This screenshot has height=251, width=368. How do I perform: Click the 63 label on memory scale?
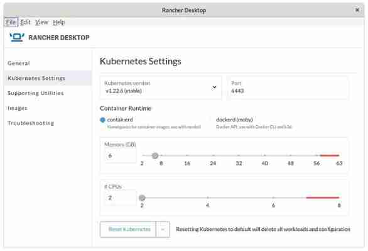pyautogui.click(x=339, y=164)
